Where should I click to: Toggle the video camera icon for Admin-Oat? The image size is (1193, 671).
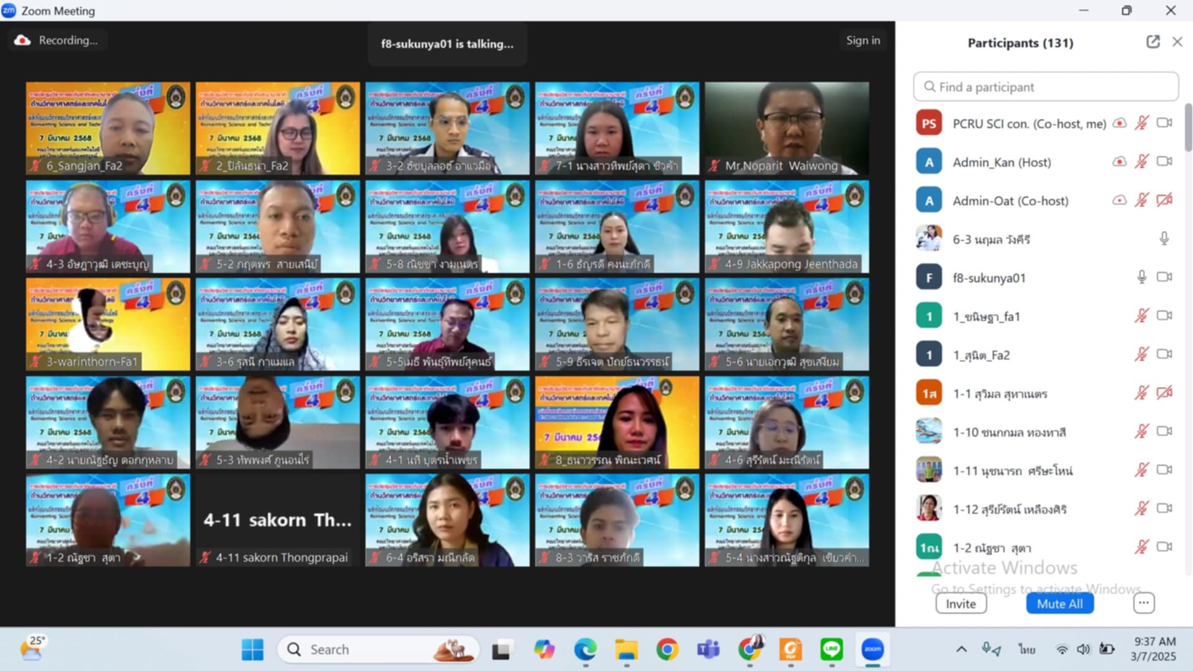pyautogui.click(x=1164, y=200)
